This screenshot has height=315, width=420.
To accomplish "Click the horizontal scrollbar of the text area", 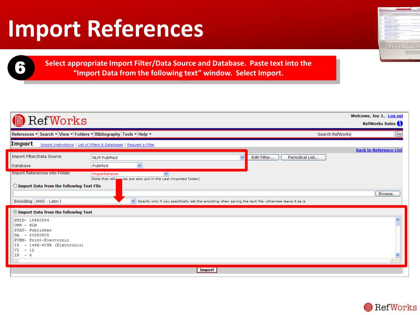I will coord(204,260).
